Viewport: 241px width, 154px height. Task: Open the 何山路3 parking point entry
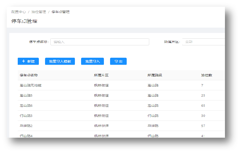pos(26,116)
